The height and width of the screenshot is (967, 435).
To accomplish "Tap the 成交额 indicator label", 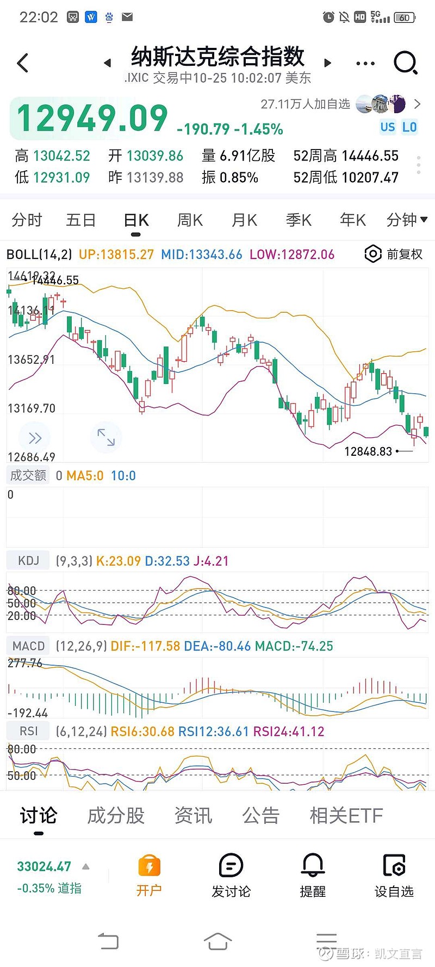I will pos(28,475).
